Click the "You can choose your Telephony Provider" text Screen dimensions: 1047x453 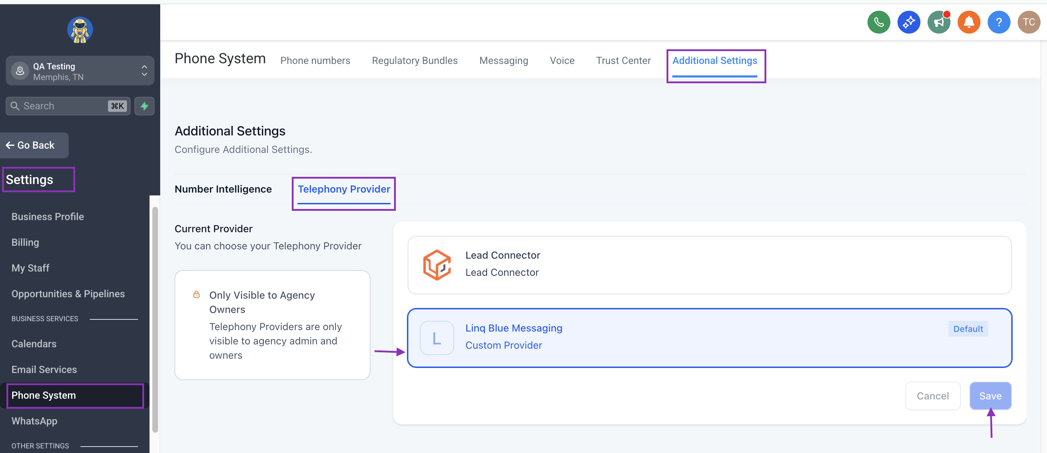point(268,247)
